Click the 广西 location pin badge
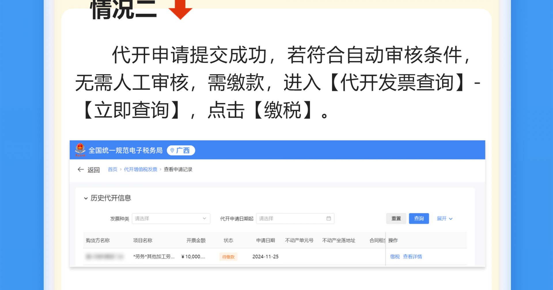553x290 pixels. click(x=181, y=150)
